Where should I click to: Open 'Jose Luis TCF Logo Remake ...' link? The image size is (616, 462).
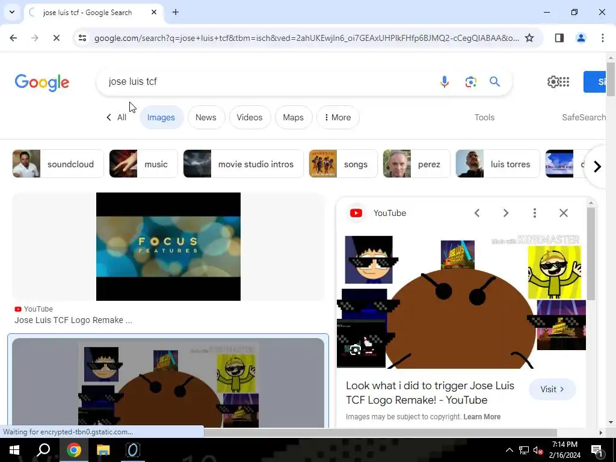tap(73, 320)
